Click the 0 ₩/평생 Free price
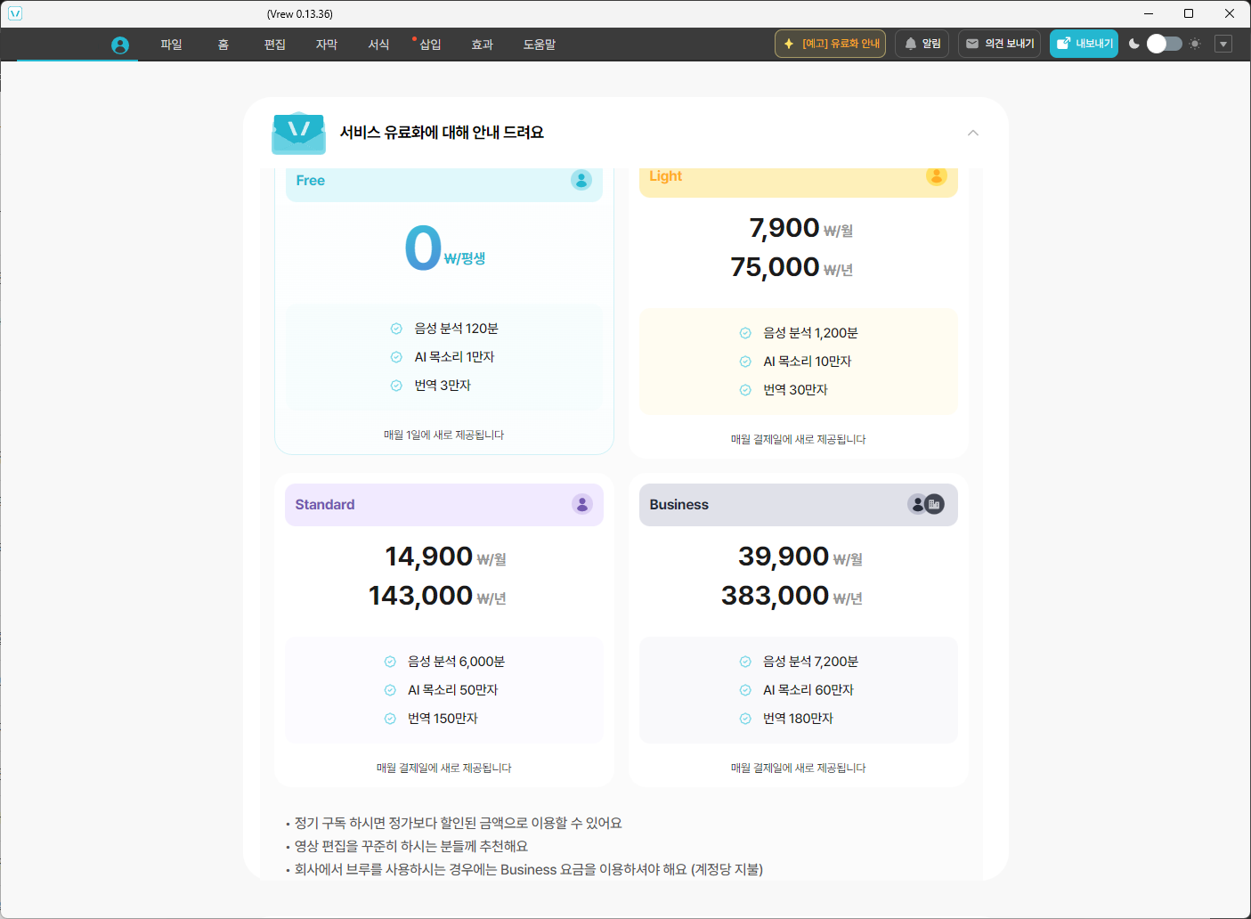1251x919 pixels. (x=444, y=248)
